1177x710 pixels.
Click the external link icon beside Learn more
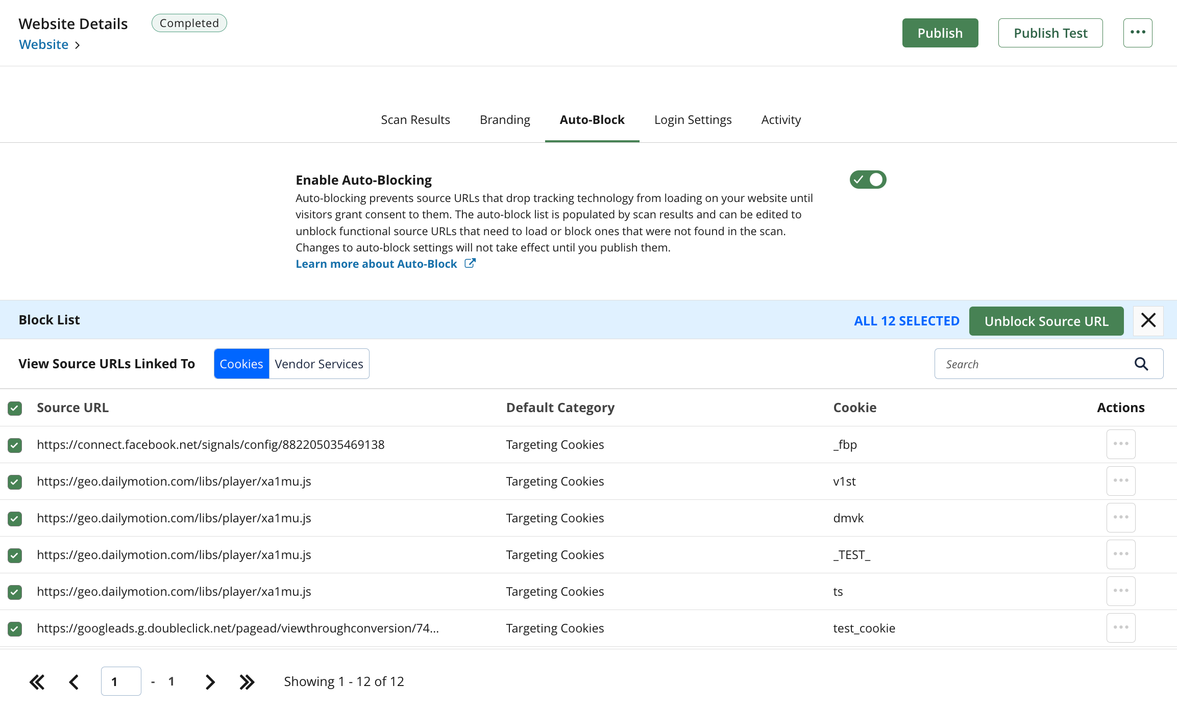pyautogui.click(x=470, y=263)
